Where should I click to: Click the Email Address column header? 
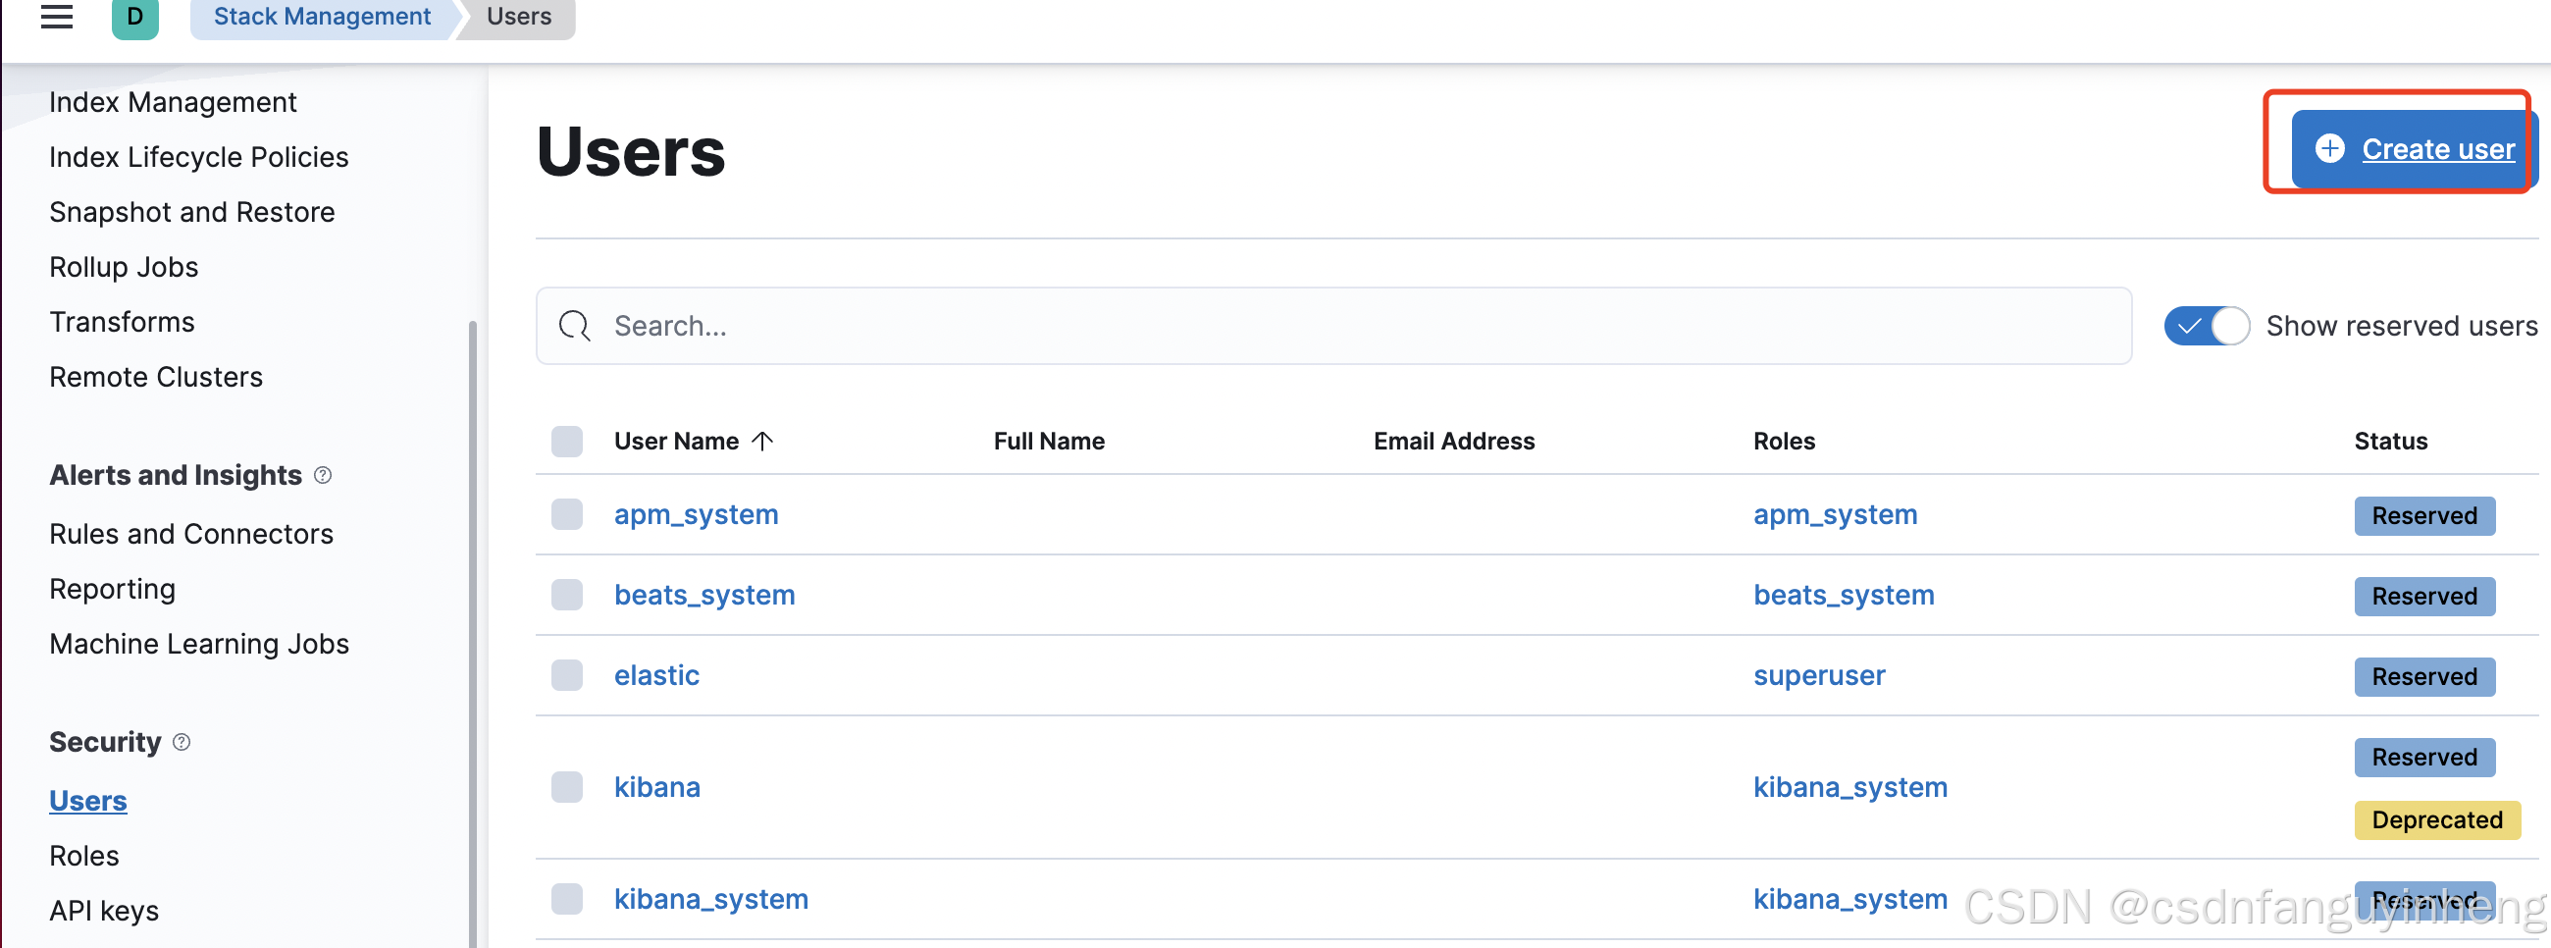coord(1454,441)
